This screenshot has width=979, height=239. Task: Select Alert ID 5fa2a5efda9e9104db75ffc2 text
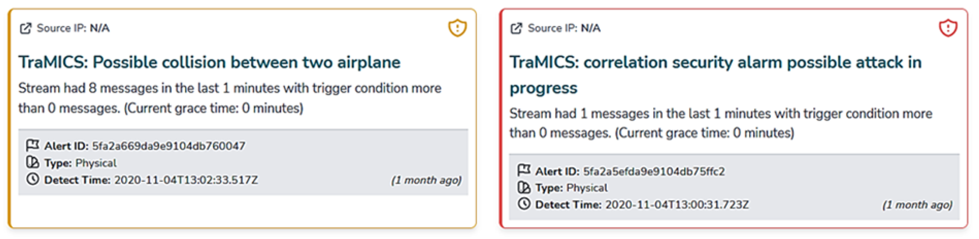[x=654, y=171]
